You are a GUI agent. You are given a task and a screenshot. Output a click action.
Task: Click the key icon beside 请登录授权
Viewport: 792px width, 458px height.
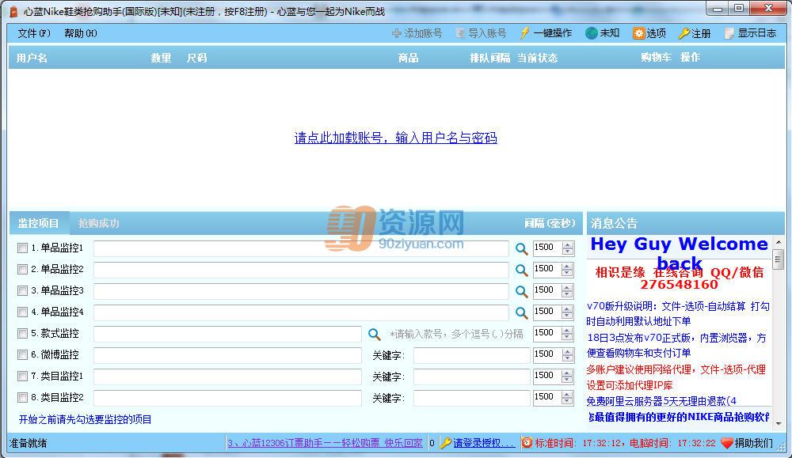(445, 444)
